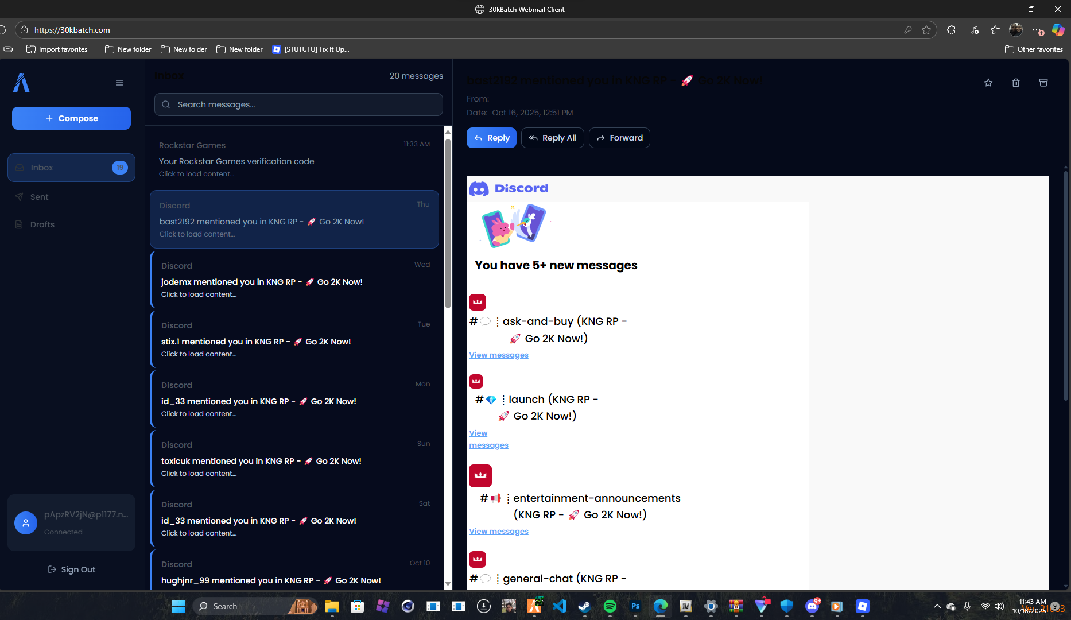Reply to the Discord email
1071x620 pixels.
coord(492,138)
